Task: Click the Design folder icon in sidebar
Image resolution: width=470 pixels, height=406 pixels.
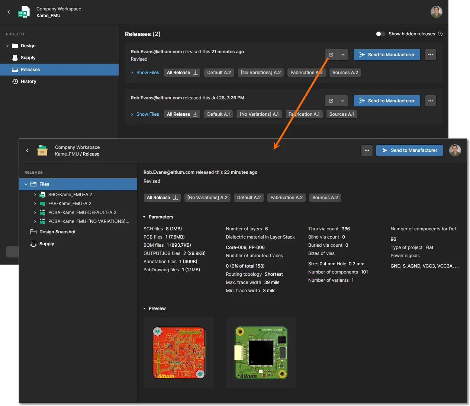Action: coord(15,46)
